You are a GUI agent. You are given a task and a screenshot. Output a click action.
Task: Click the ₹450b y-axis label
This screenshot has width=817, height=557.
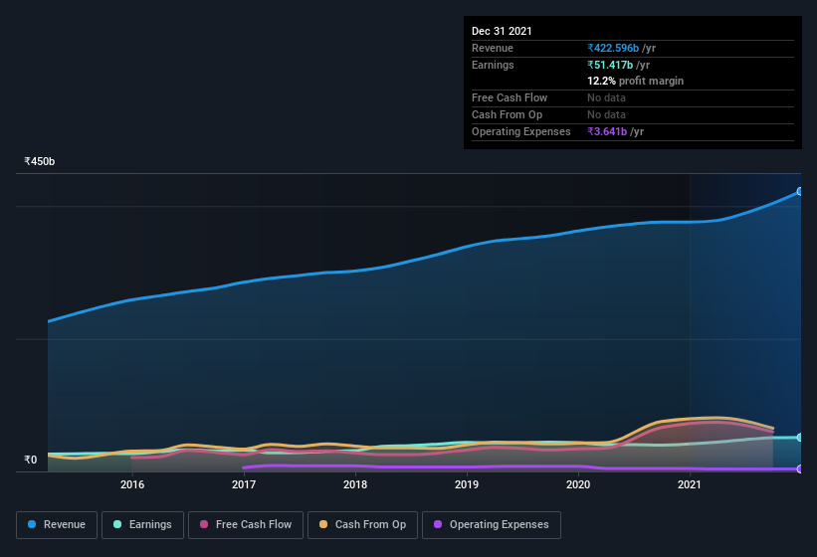click(x=39, y=161)
